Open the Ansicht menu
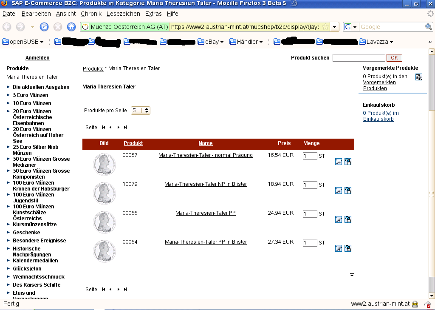435x310 pixels. pyautogui.click(x=66, y=14)
